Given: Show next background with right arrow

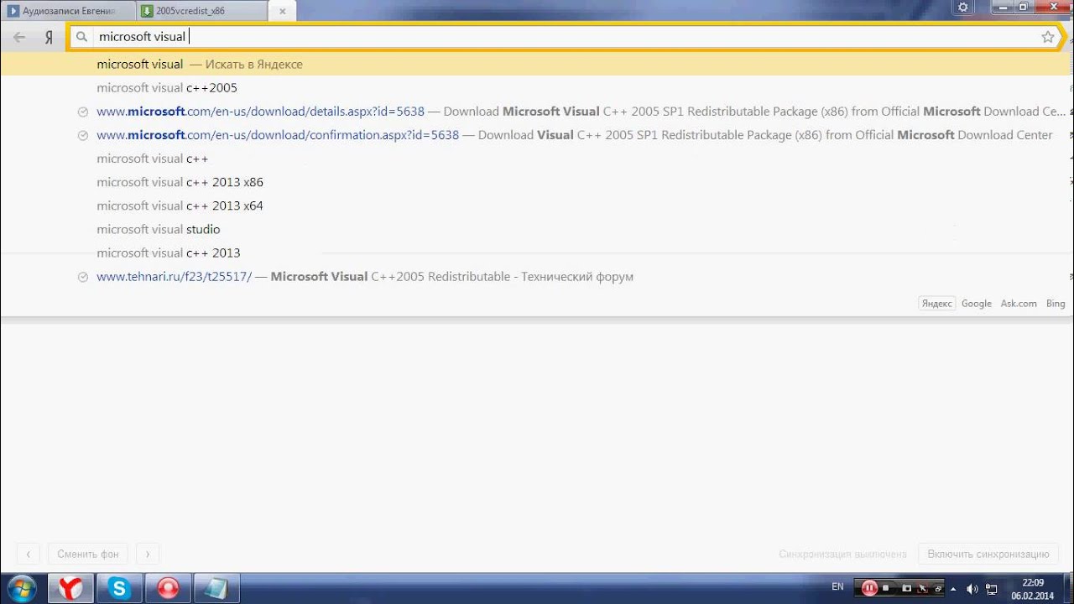Looking at the screenshot, I should pos(148,554).
